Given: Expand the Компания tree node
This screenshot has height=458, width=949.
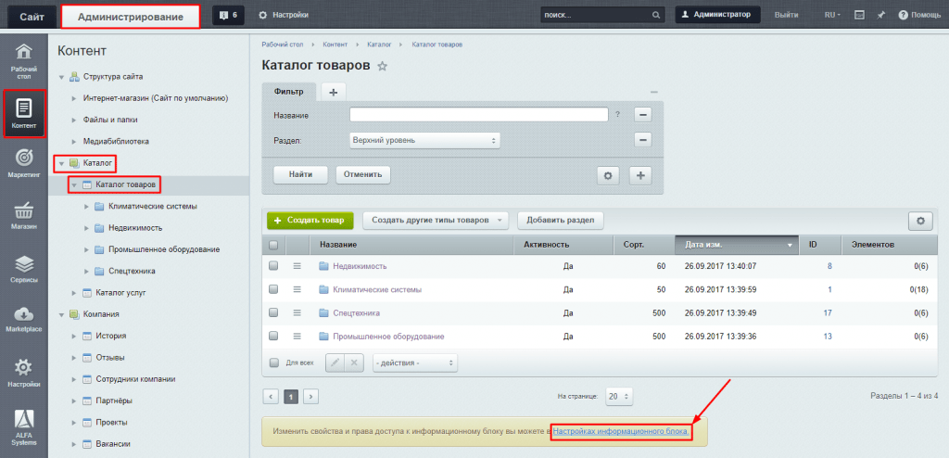Looking at the screenshot, I should (62, 314).
